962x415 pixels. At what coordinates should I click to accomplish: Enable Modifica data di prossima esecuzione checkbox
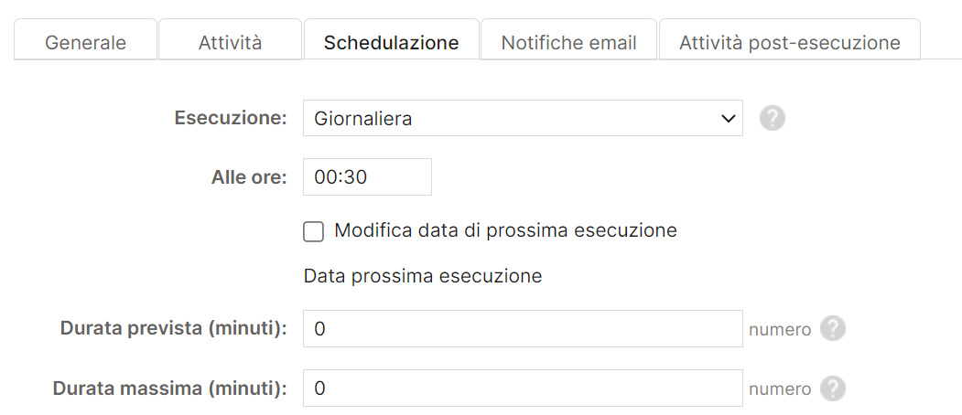pos(314,231)
